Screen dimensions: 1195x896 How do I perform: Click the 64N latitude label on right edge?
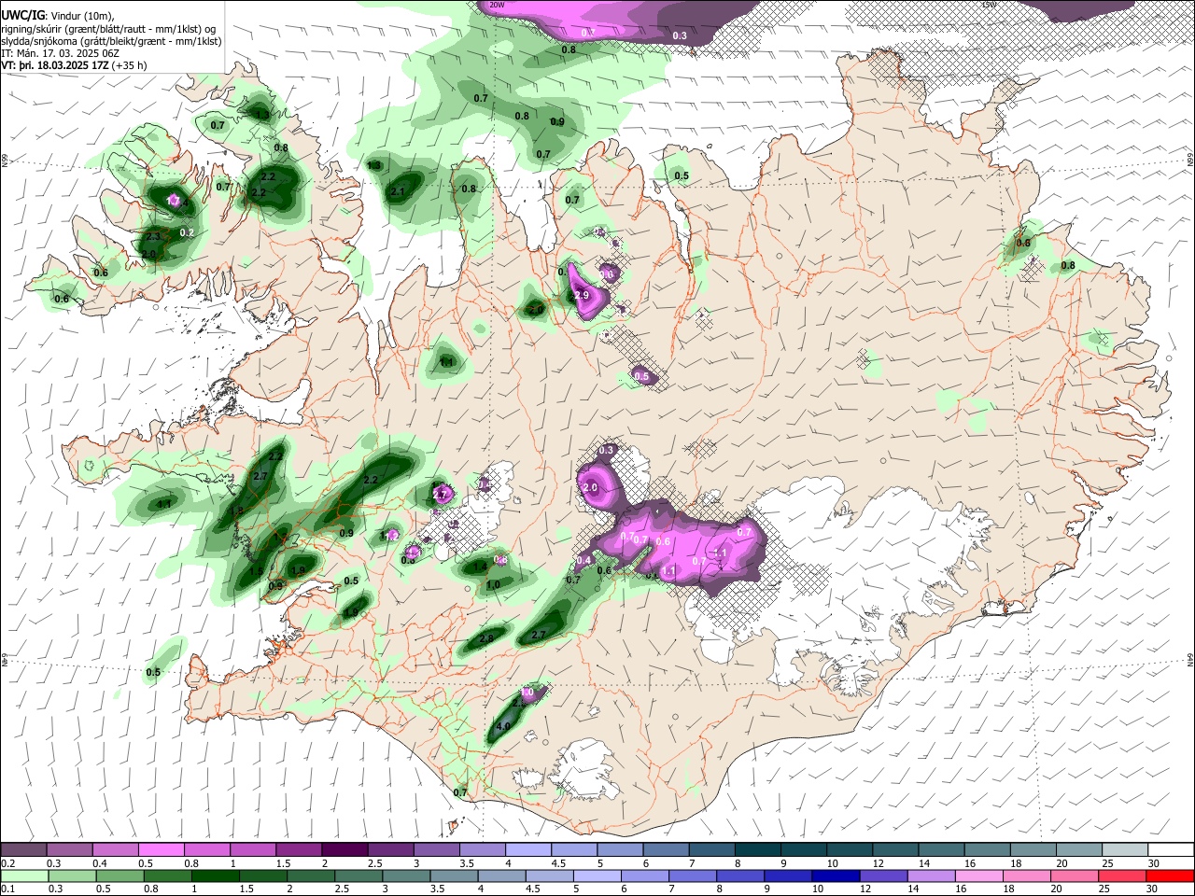pyautogui.click(x=1190, y=659)
